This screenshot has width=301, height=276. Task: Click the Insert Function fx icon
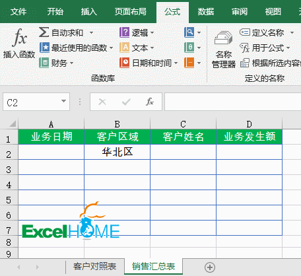[x=20, y=38]
